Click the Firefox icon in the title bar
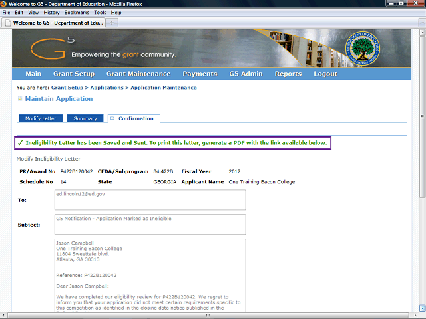This screenshot has height=319, width=426. [x=3, y=4]
